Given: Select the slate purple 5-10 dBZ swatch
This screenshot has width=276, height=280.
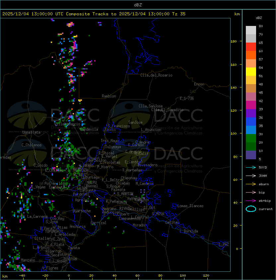Looking at the screenshot, I should [x=251, y=155].
